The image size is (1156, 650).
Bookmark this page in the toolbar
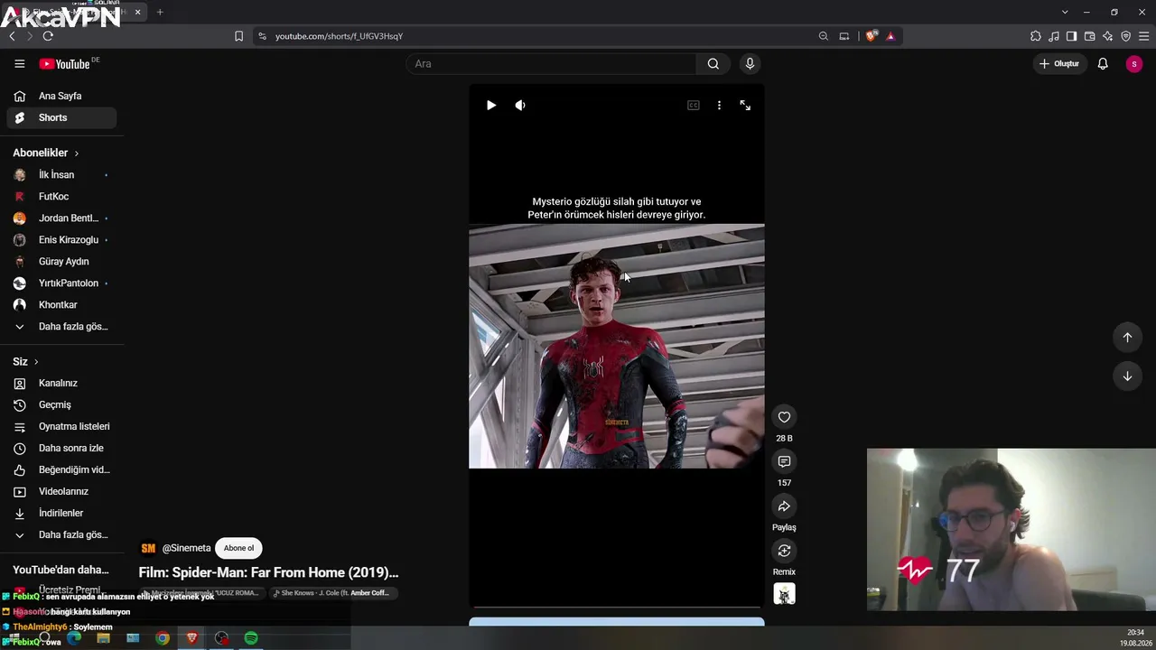pyautogui.click(x=238, y=36)
